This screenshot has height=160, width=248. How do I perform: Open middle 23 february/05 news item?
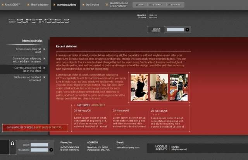(x=129, y=119)
